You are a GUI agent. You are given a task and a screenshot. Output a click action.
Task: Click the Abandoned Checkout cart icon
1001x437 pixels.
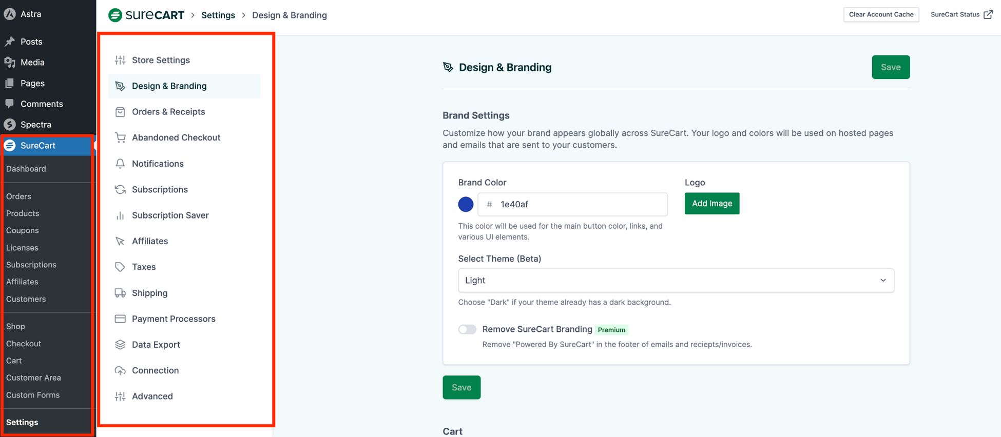120,137
